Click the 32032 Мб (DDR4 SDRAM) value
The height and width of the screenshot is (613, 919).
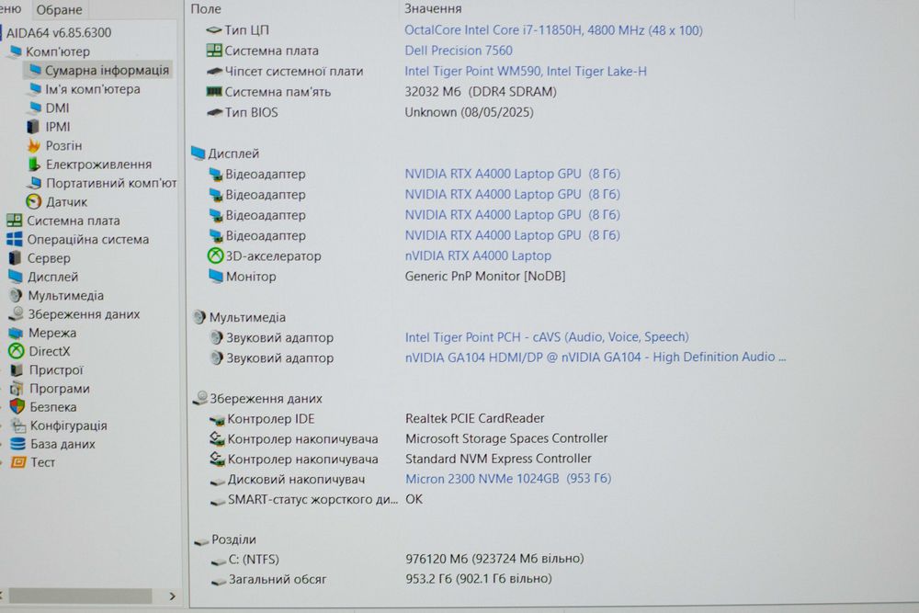[x=481, y=91]
